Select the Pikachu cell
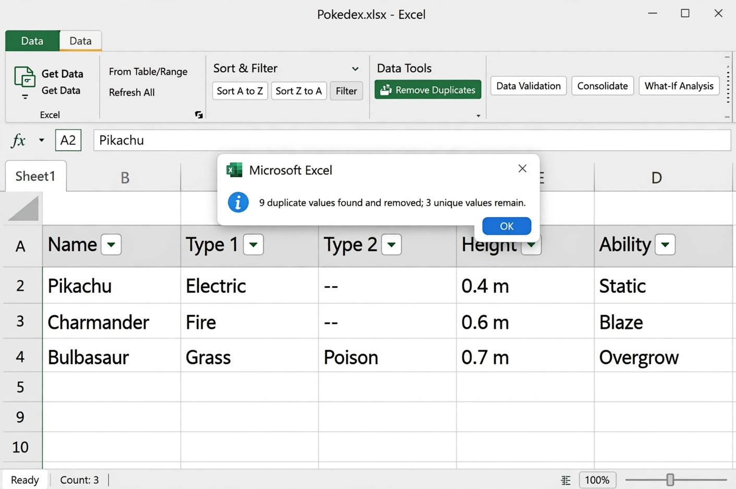This screenshot has height=489, width=736. click(112, 285)
